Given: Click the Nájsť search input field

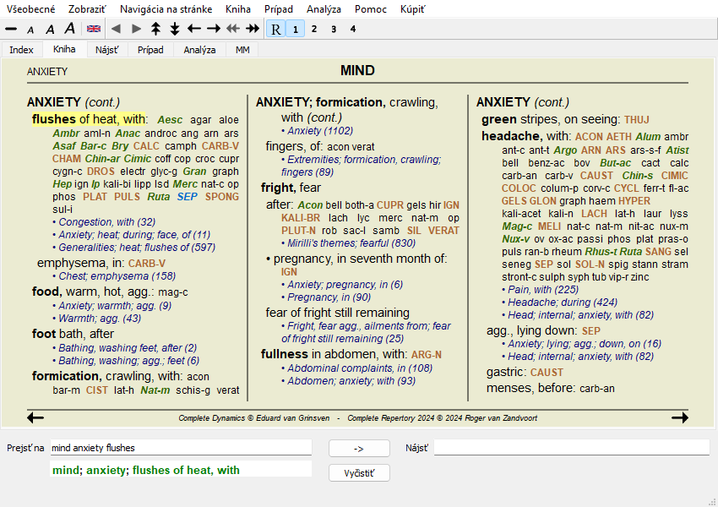Looking at the screenshot, I should [x=571, y=448].
